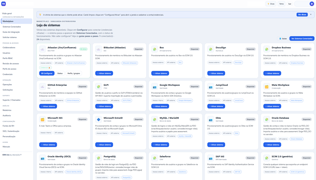Click the Dicas button in header
Screen dimensions: 316x180
(271, 4)
